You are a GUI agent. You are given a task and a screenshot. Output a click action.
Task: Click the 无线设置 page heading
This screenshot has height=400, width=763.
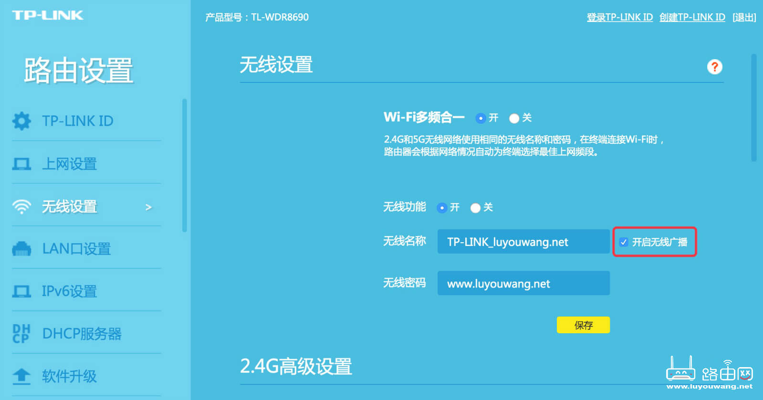pyautogui.click(x=276, y=65)
